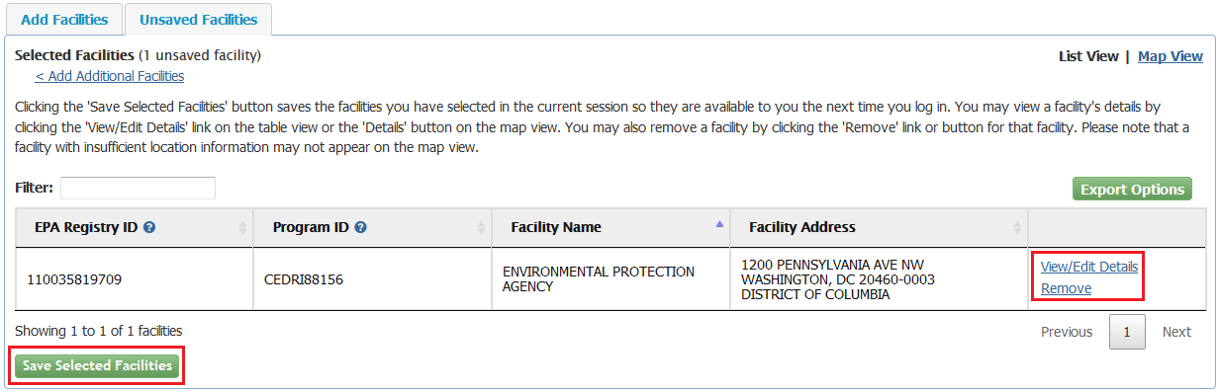Open View/Edit Details for the facility
The image size is (1219, 392).
click(1089, 267)
